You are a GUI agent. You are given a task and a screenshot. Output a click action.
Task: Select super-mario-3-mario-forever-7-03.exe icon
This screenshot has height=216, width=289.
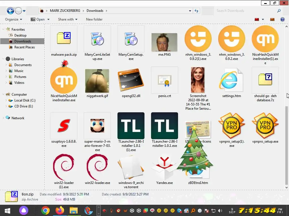tap(97, 126)
